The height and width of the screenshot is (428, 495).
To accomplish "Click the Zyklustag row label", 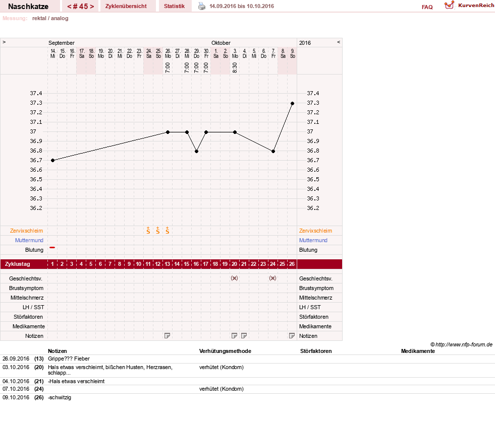I will point(17,264).
